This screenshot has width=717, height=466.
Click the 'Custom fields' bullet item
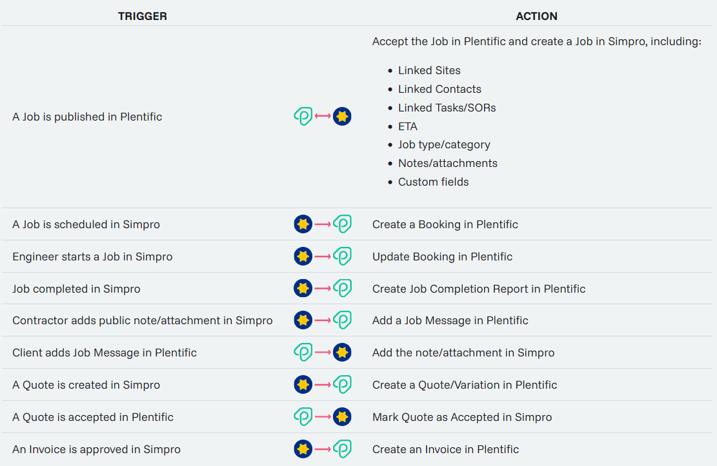pyautogui.click(x=433, y=182)
